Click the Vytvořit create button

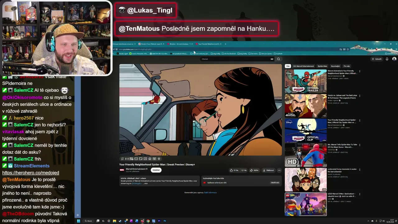(377, 59)
